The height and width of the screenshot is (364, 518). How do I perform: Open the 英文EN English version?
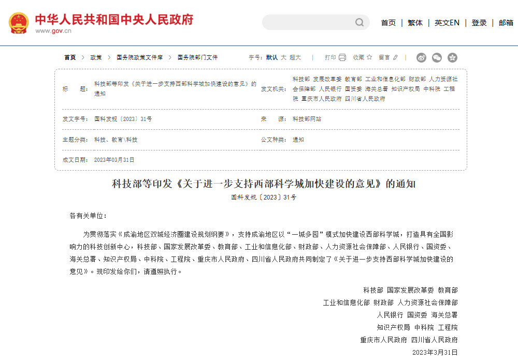(x=447, y=23)
